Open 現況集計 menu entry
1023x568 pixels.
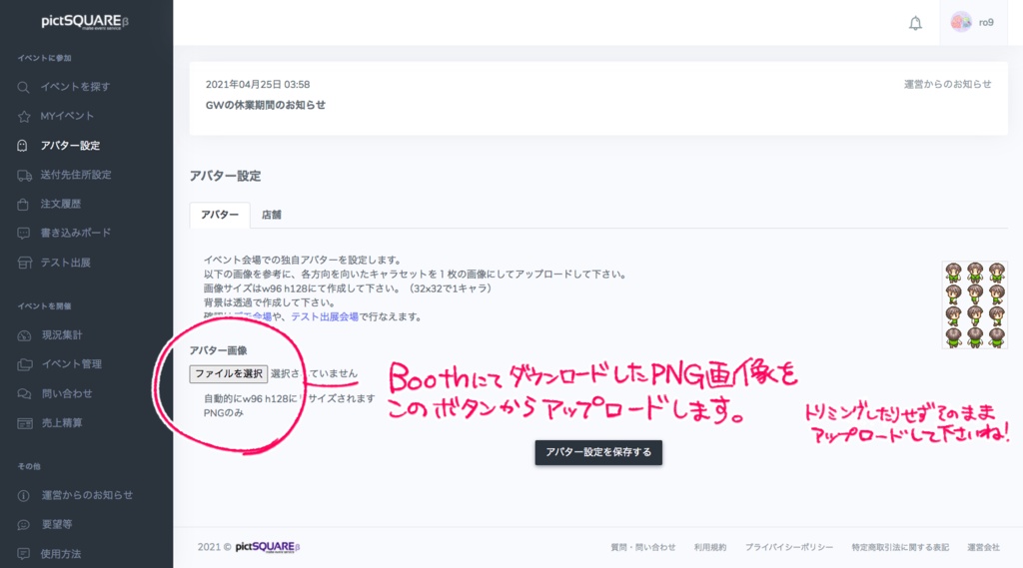point(62,335)
